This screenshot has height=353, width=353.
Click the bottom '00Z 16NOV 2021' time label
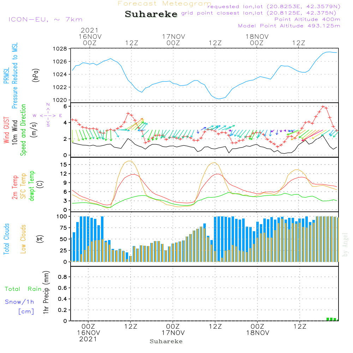[88, 333]
